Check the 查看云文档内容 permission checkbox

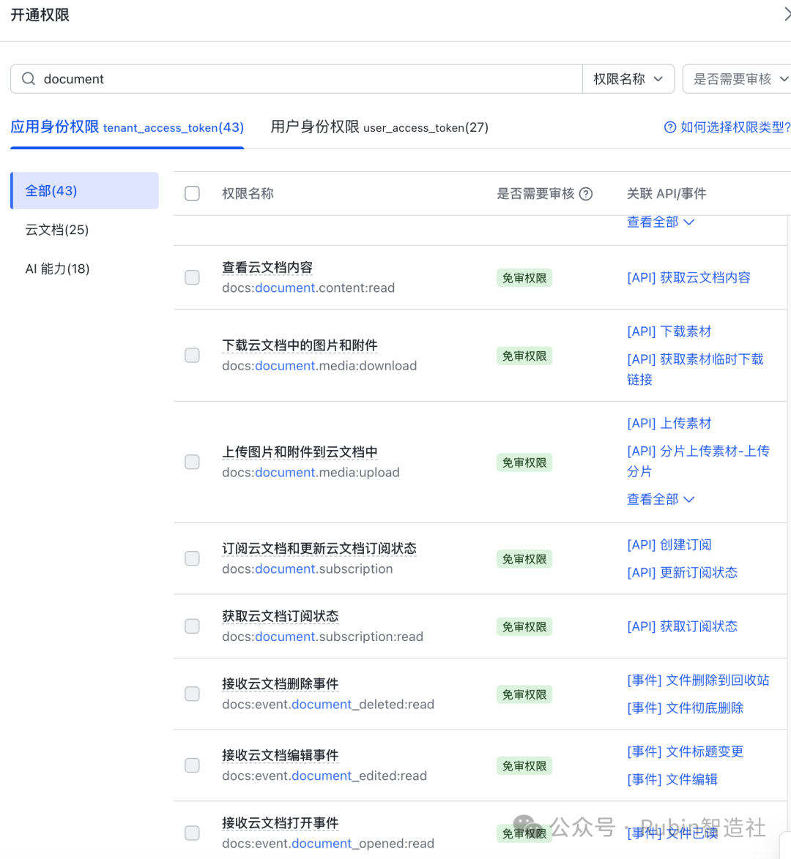(192, 277)
